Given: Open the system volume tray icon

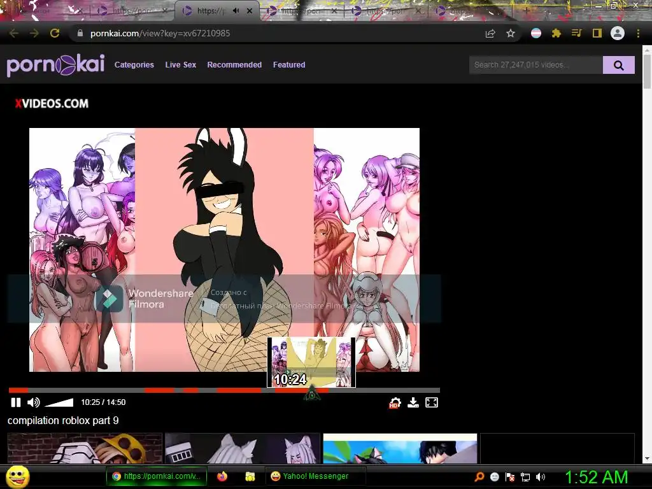Looking at the screenshot, I should click(541, 477).
